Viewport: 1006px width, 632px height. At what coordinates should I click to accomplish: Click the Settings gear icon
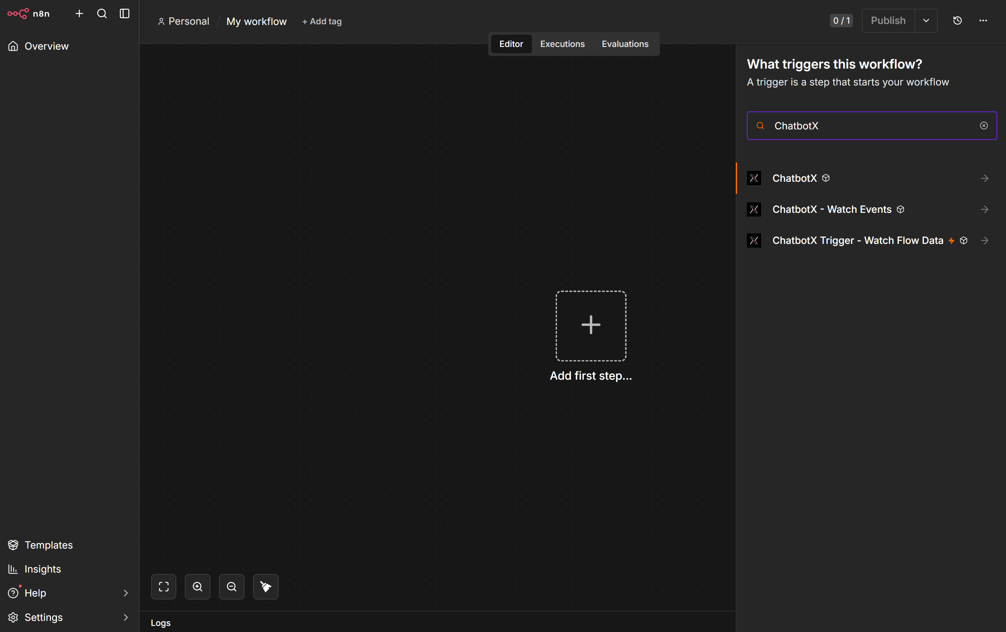(x=14, y=617)
